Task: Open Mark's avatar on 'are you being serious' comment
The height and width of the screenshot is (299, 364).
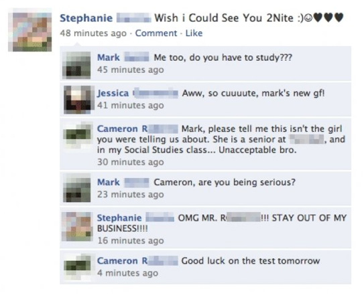Action: 76,188
